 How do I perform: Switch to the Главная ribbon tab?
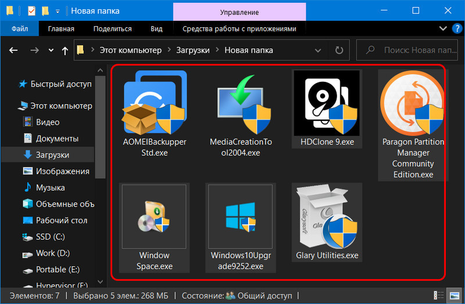(x=61, y=28)
